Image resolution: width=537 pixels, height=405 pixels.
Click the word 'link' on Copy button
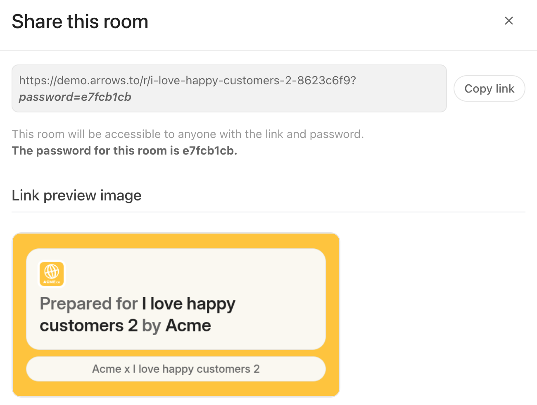coord(505,88)
